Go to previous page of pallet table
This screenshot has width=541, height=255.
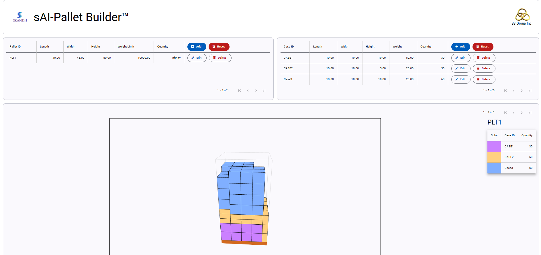[248, 91]
